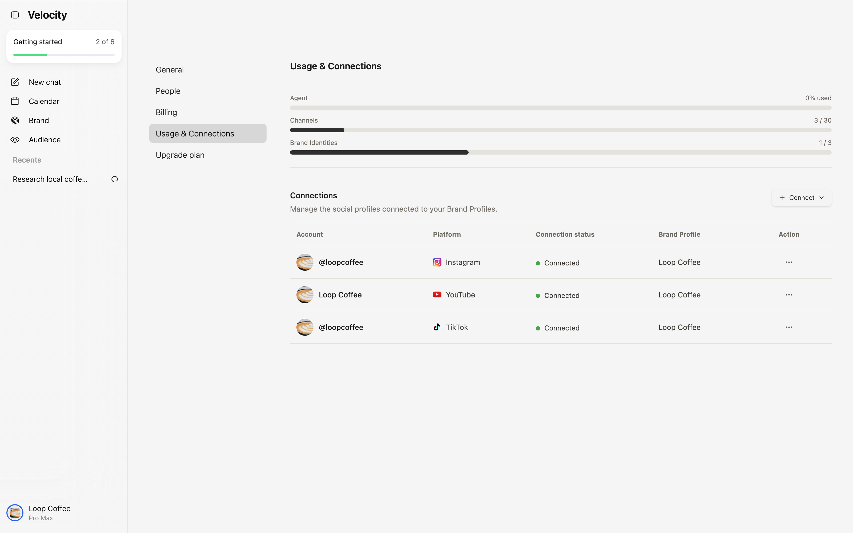Select Usage & Connections tab

click(x=208, y=133)
